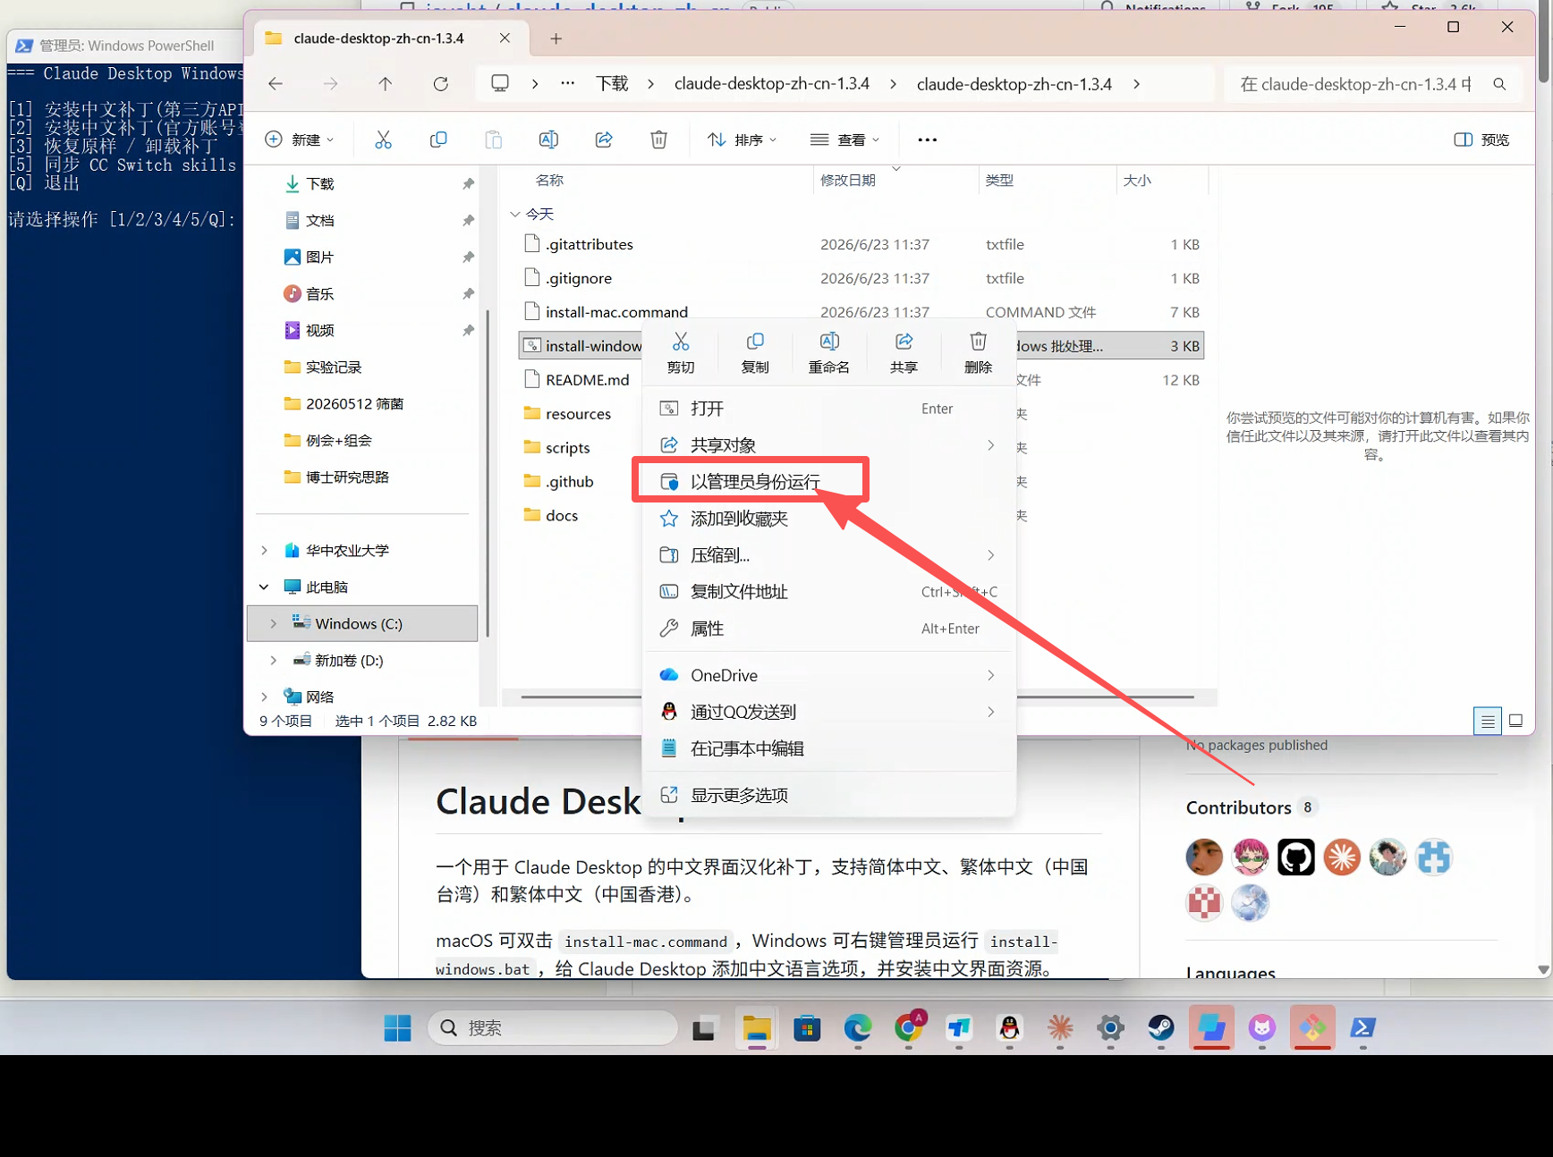The image size is (1553, 1157).
Task: Add a new Explorer tab
Action: coord(556,38)
